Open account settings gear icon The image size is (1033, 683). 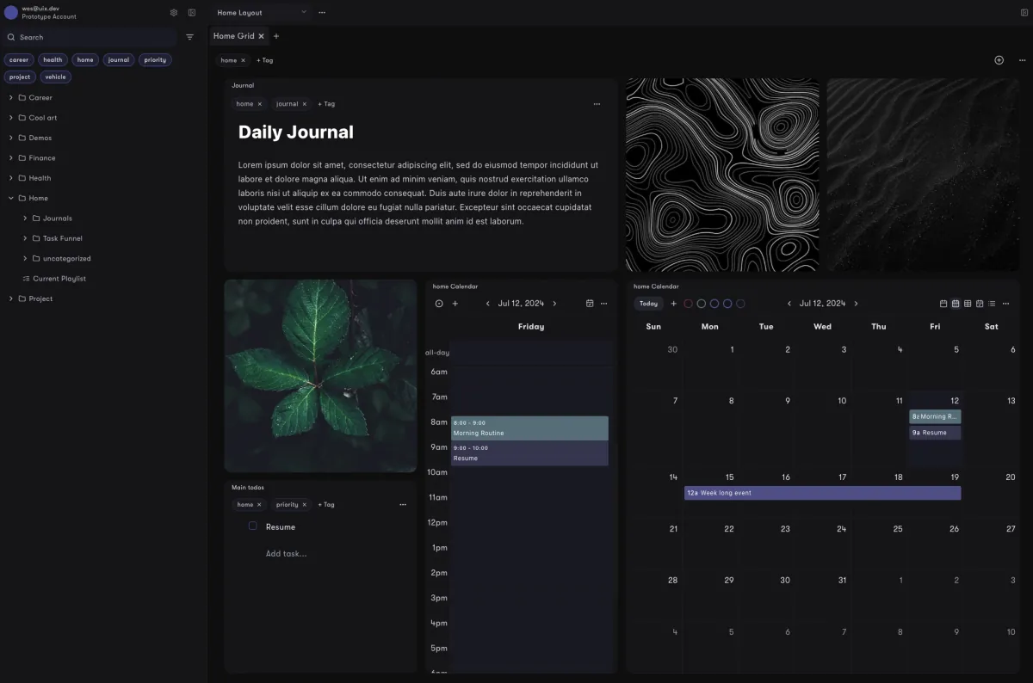pos(174,13)
